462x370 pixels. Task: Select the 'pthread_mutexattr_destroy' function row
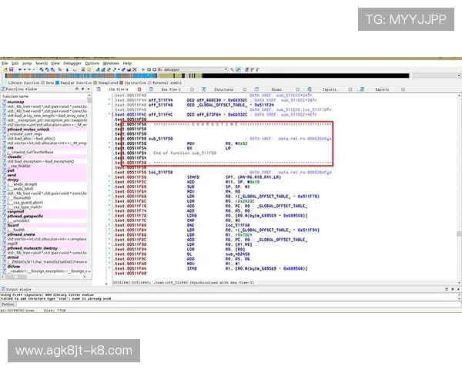[x=44, y=248]
